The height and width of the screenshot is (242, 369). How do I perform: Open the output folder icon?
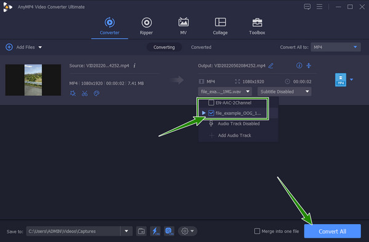point(141,231)
